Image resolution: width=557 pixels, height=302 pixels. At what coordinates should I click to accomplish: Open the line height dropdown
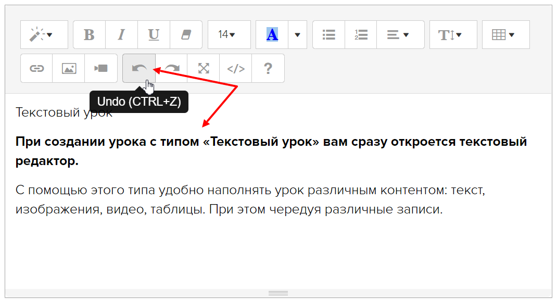point(453,35)
